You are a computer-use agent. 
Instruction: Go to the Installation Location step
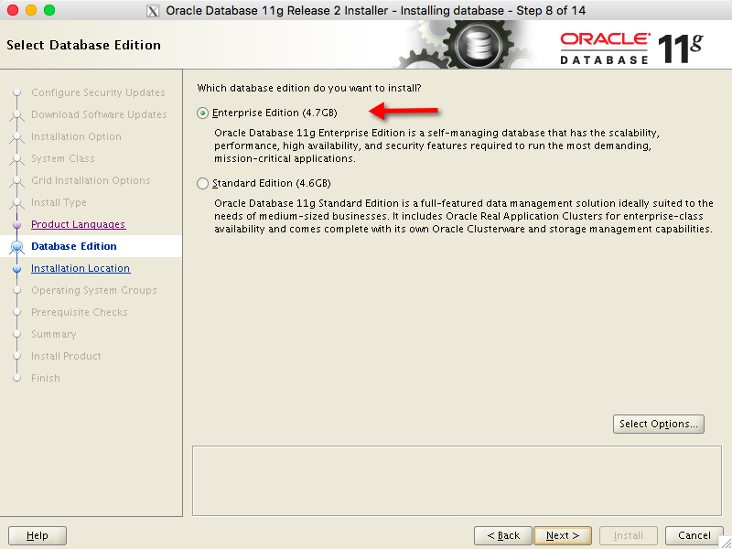pyautogui.click(x=81, y=268)
